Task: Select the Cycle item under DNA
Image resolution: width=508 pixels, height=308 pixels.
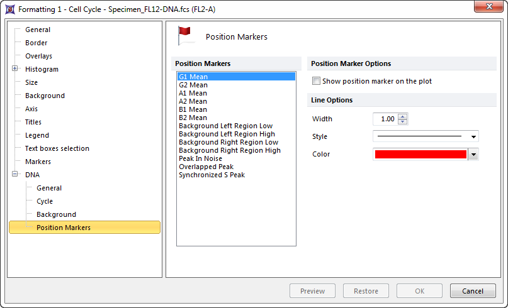Action: (45, 201)
